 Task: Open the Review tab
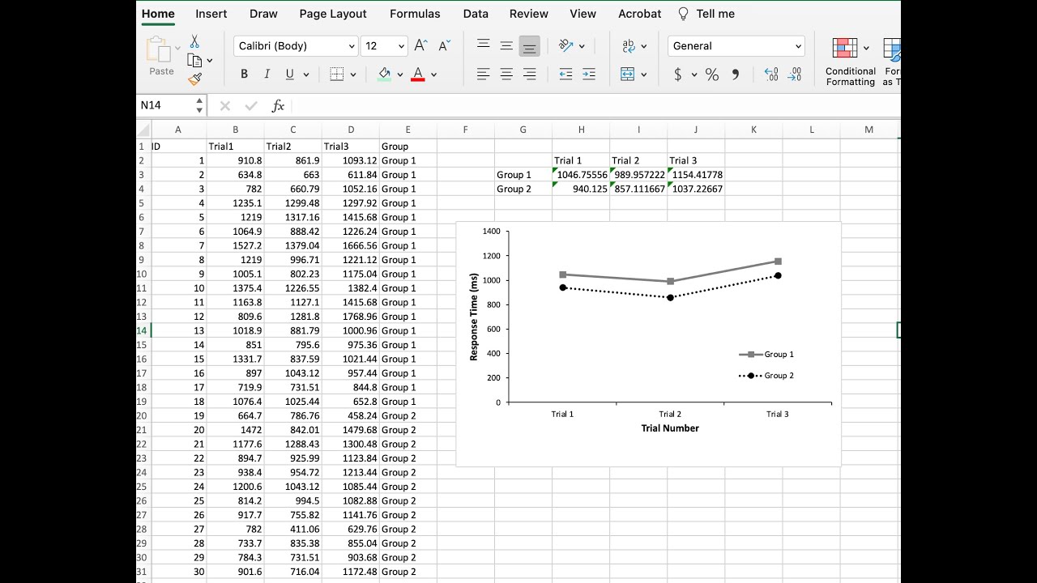pyautogui.click(x=529, y=14)
